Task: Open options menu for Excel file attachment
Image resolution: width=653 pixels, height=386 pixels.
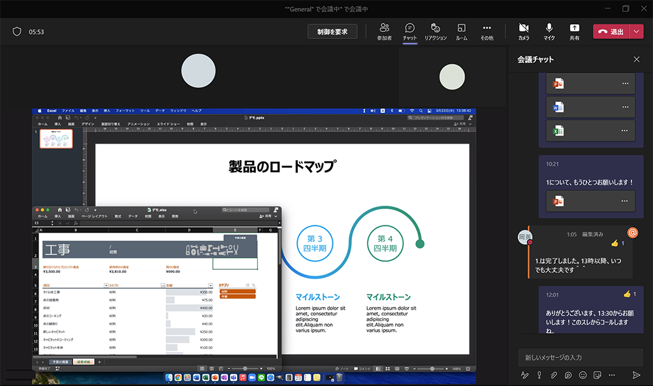Action: click(625, 131)
